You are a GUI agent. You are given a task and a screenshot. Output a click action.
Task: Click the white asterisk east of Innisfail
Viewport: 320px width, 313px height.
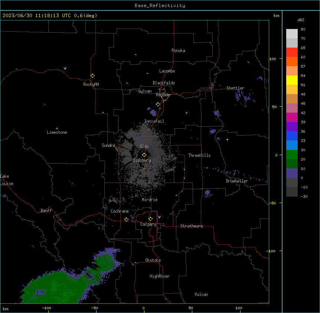(186, 113)
